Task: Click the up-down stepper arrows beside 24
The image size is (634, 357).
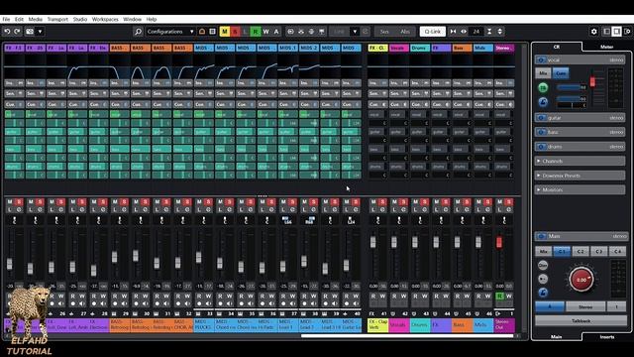Action: pos(499,31)
